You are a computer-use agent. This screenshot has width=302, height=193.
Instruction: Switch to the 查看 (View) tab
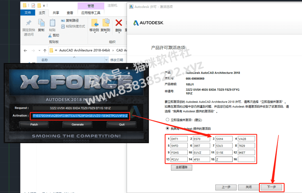tap(70, 13)
